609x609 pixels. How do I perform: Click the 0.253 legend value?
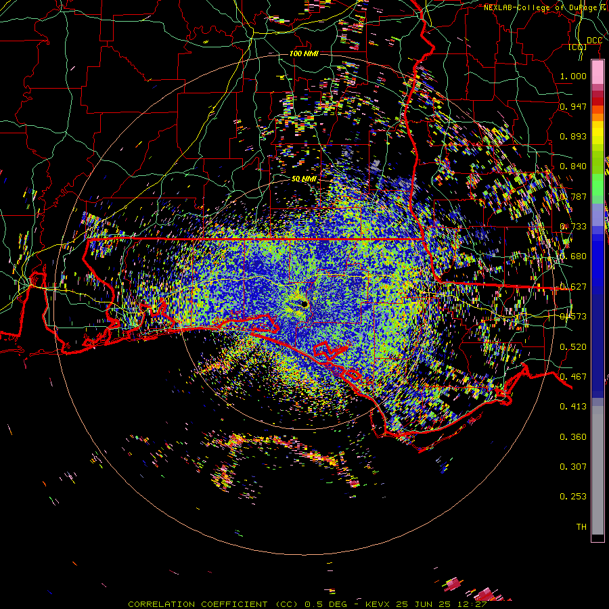(x=573, y=497)
